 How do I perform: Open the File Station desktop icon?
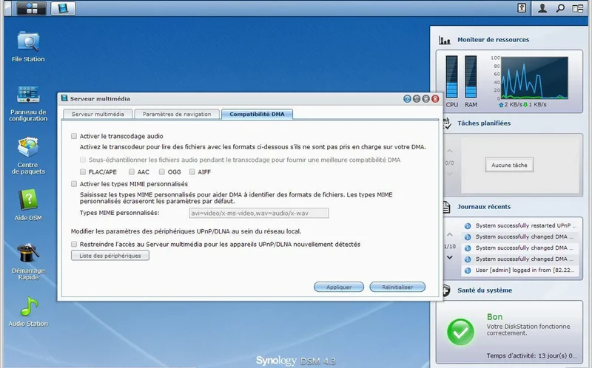pos(28,47)
